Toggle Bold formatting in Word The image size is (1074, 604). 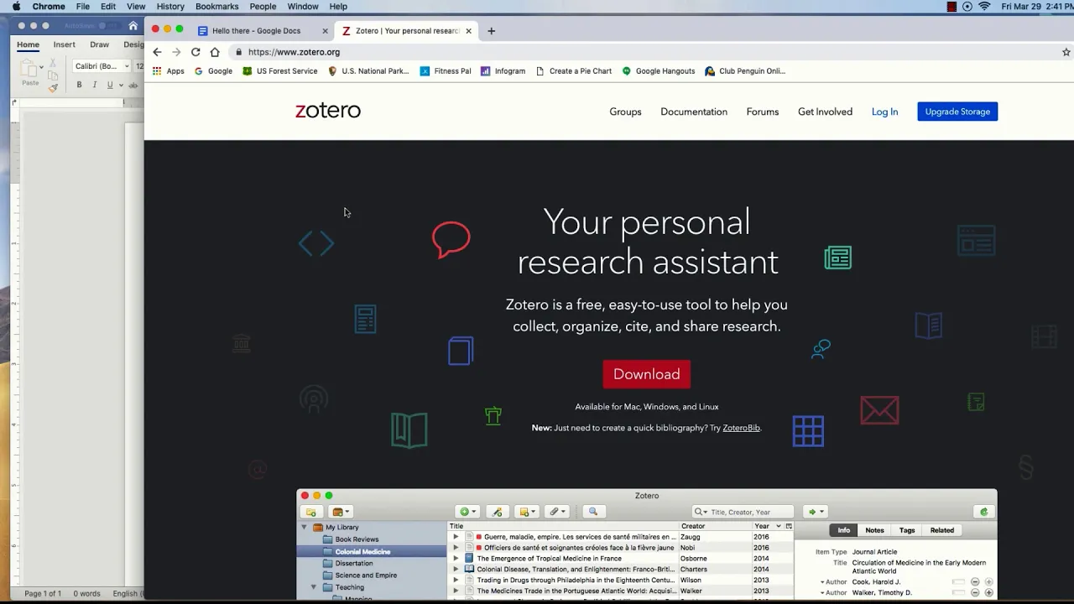coord(79,85)
